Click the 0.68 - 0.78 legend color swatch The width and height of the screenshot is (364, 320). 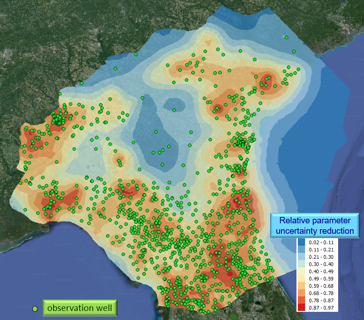[301, 293]
